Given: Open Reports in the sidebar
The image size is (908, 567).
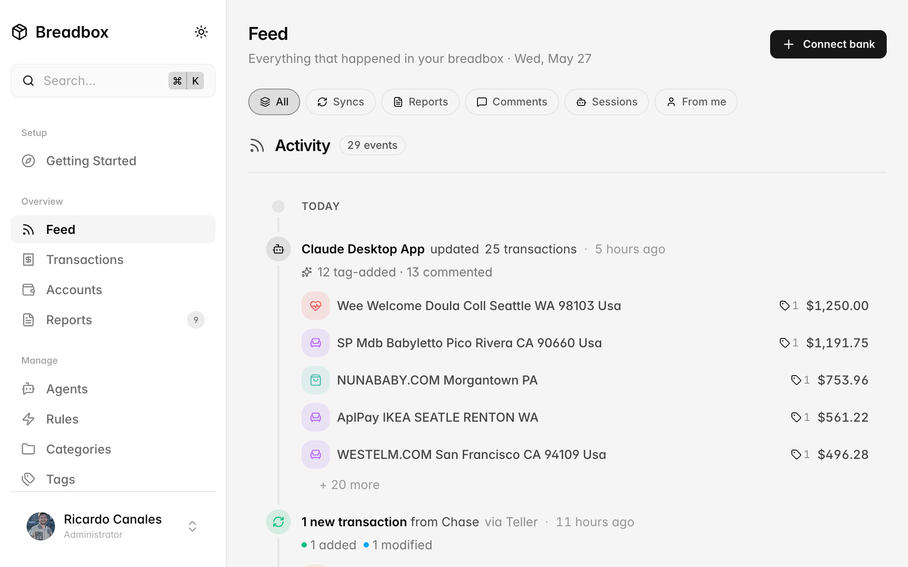Looking at the screenshot, I should click(x=113, y=320).
